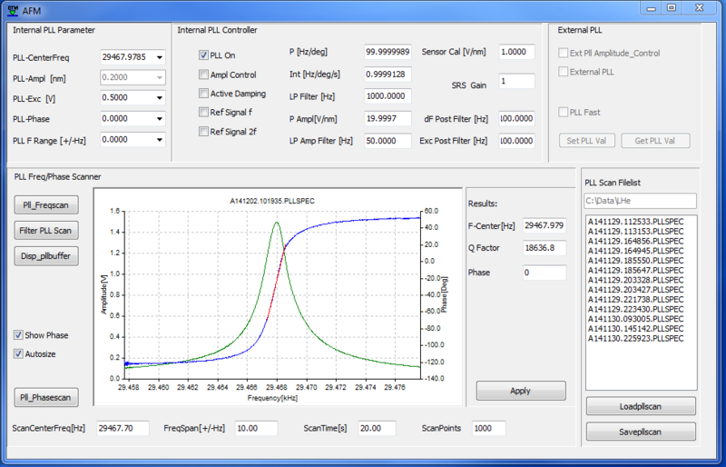Click the Int [Hz/deg/s] value field
Viewport: 726px width, 467px height.
click(x=388, y=75)
